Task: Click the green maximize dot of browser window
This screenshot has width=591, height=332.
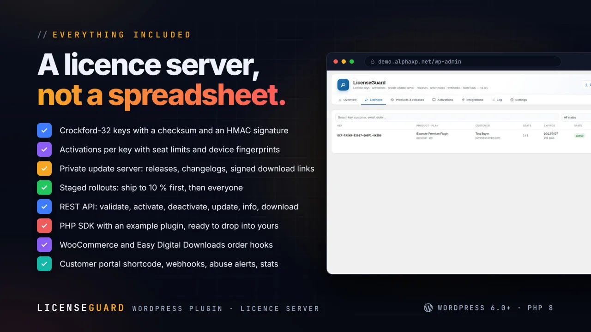Action: coord(351,62)
